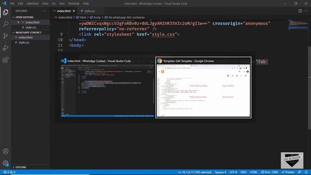Viewport: 311px width, 175px height.
Task: Open the Help menu
Action: (86, 3)
